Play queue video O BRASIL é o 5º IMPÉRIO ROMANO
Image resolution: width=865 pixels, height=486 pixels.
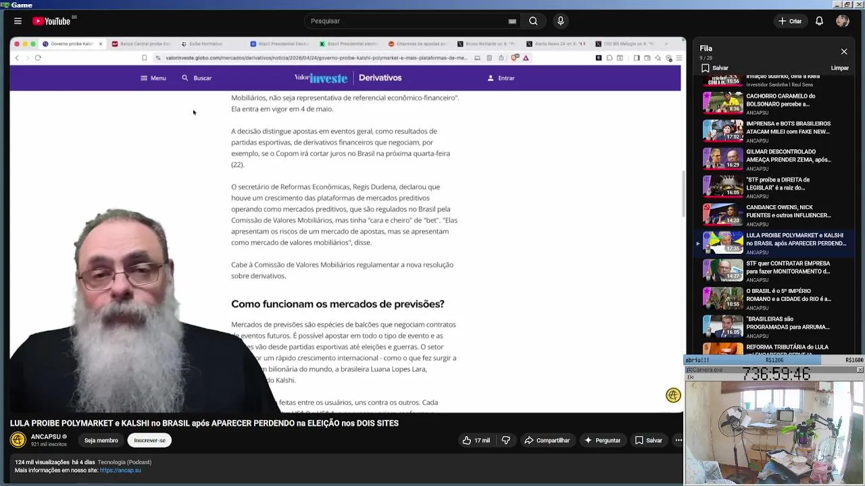pyautogui.click(x=774, y=298)
